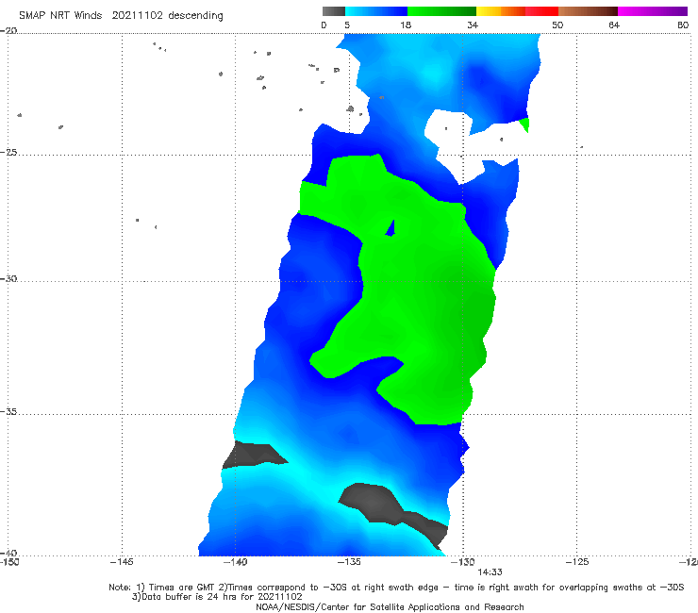Screen dimensions: 698x613
Task: Click the color bar label "50"
Action: point(557,25)
